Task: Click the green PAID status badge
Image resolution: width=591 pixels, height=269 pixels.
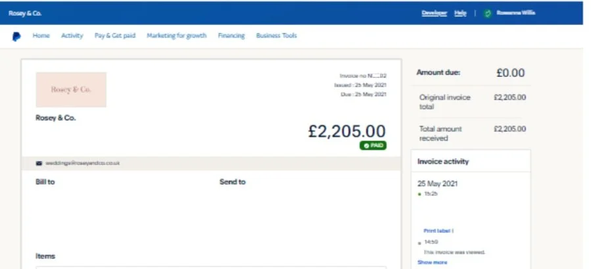Action: 373,145
